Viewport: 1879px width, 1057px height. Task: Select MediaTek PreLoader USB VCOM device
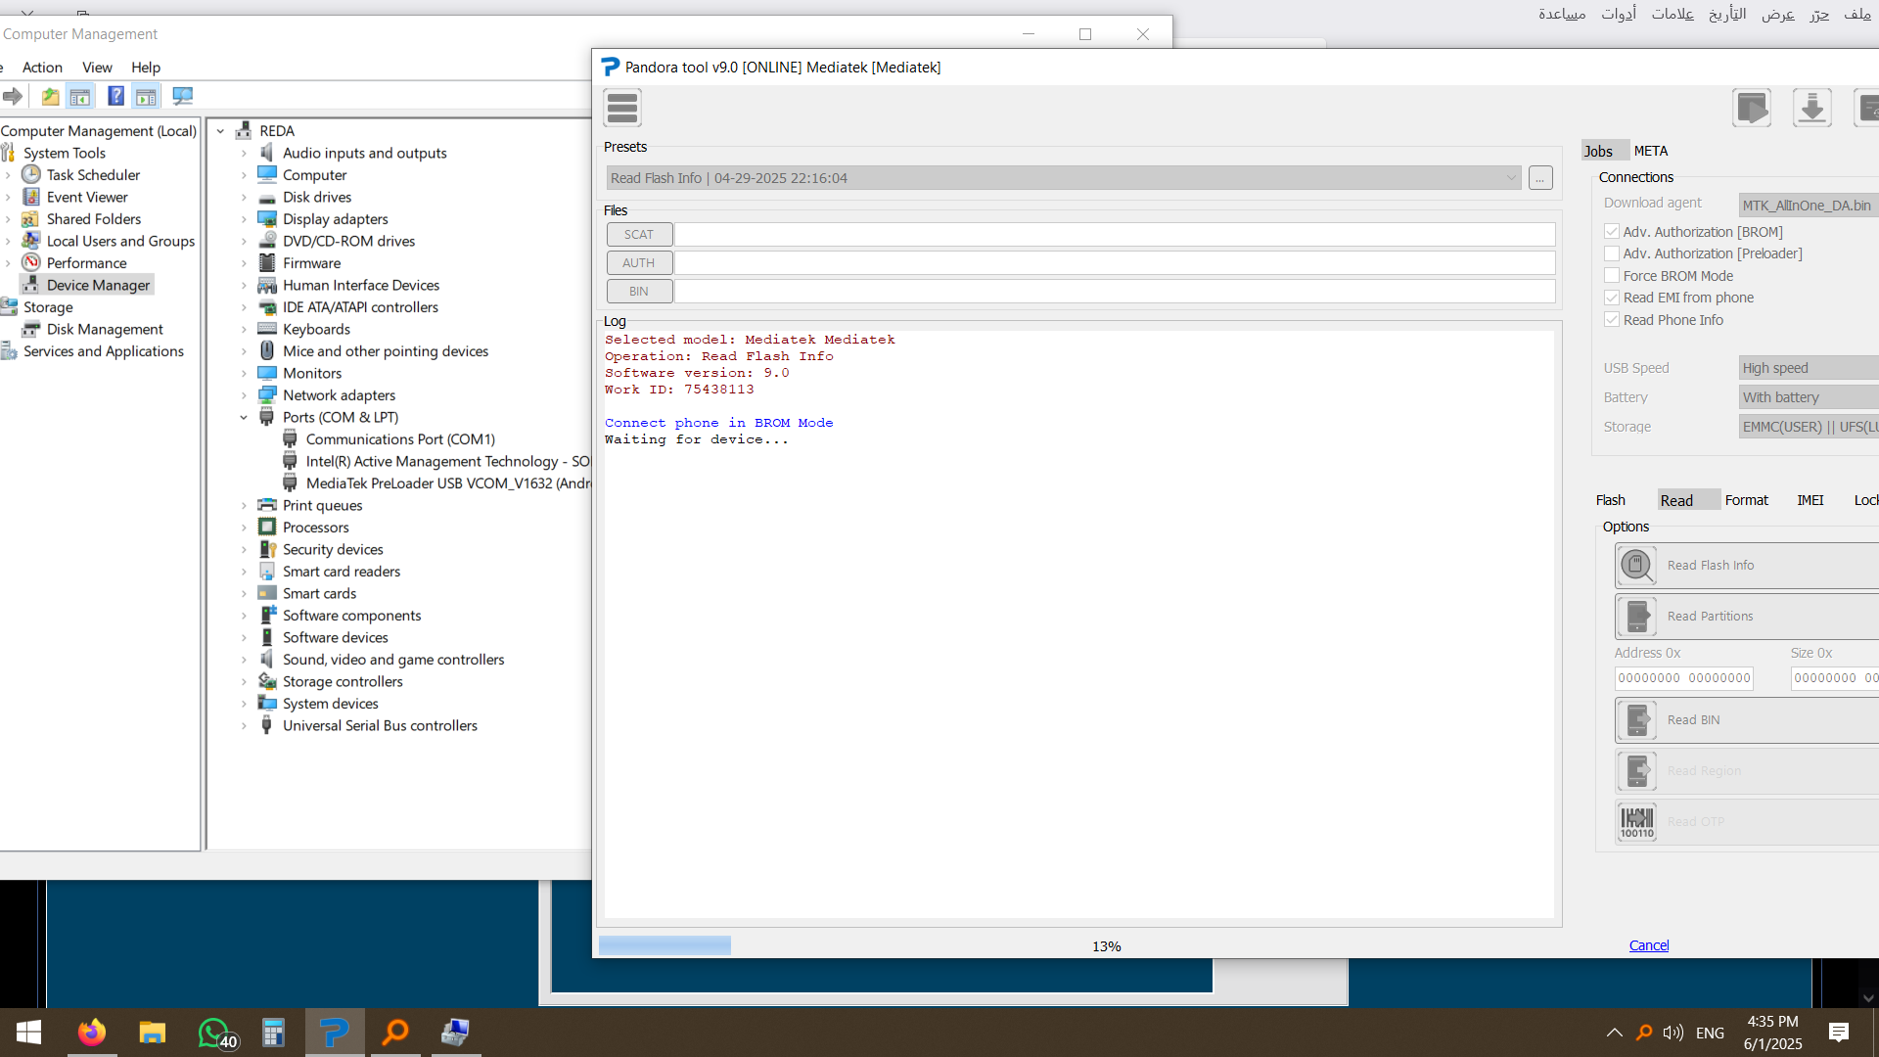click(x=437, y=483)
